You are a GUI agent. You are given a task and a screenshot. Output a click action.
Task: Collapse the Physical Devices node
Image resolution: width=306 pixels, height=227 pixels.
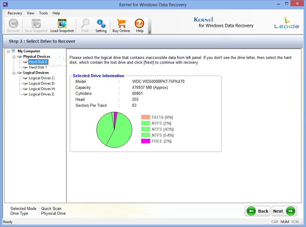pyautogui.click(x=14, y=57)
